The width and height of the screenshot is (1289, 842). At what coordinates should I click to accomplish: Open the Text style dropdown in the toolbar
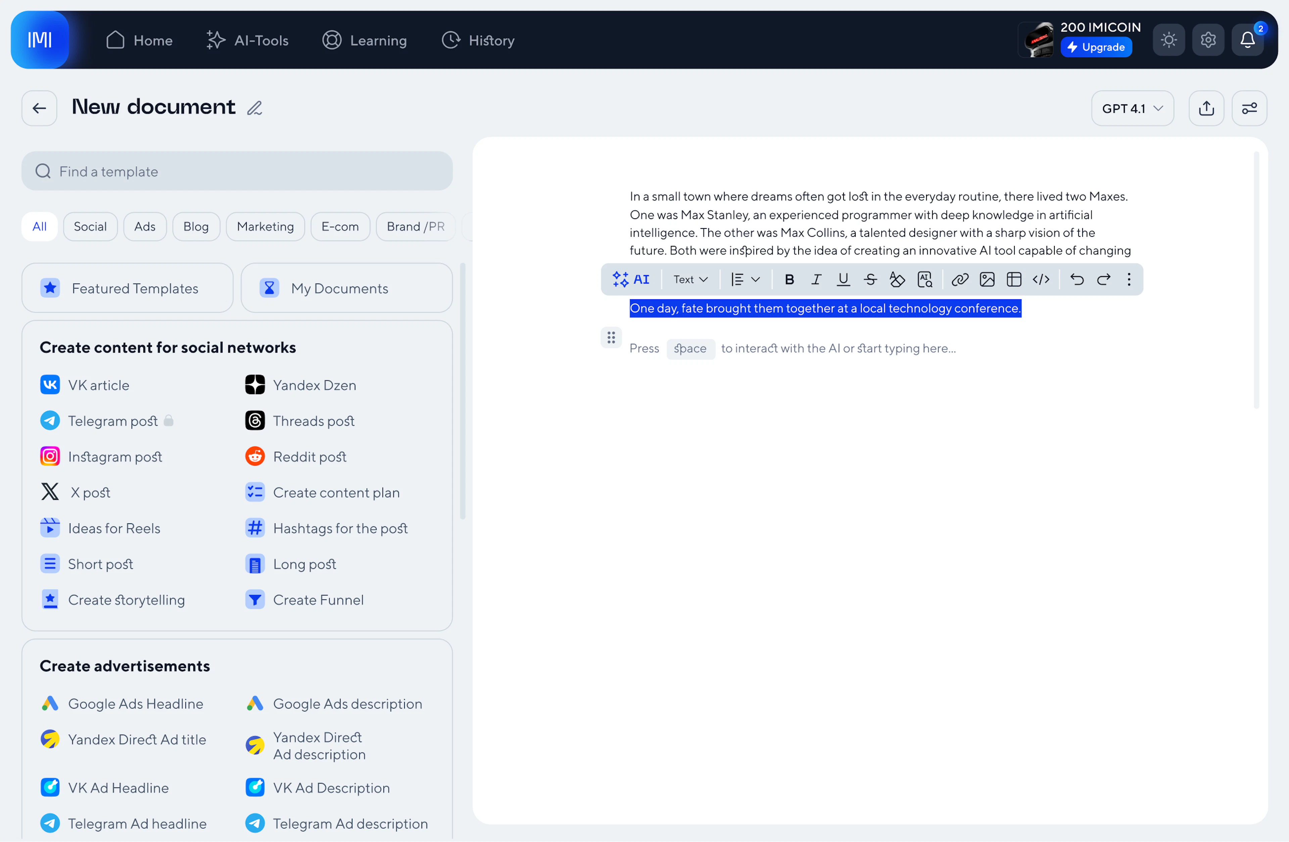click(x=689, y=279)
